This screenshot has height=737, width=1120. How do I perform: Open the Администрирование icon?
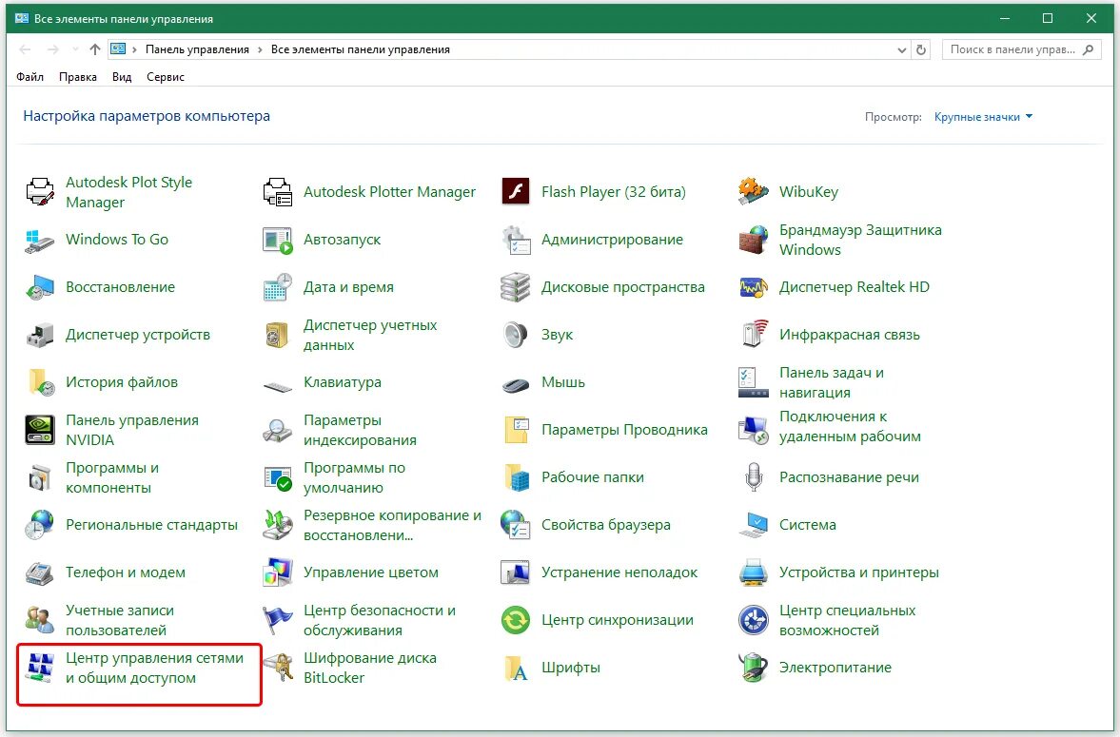tap(516, 240)
